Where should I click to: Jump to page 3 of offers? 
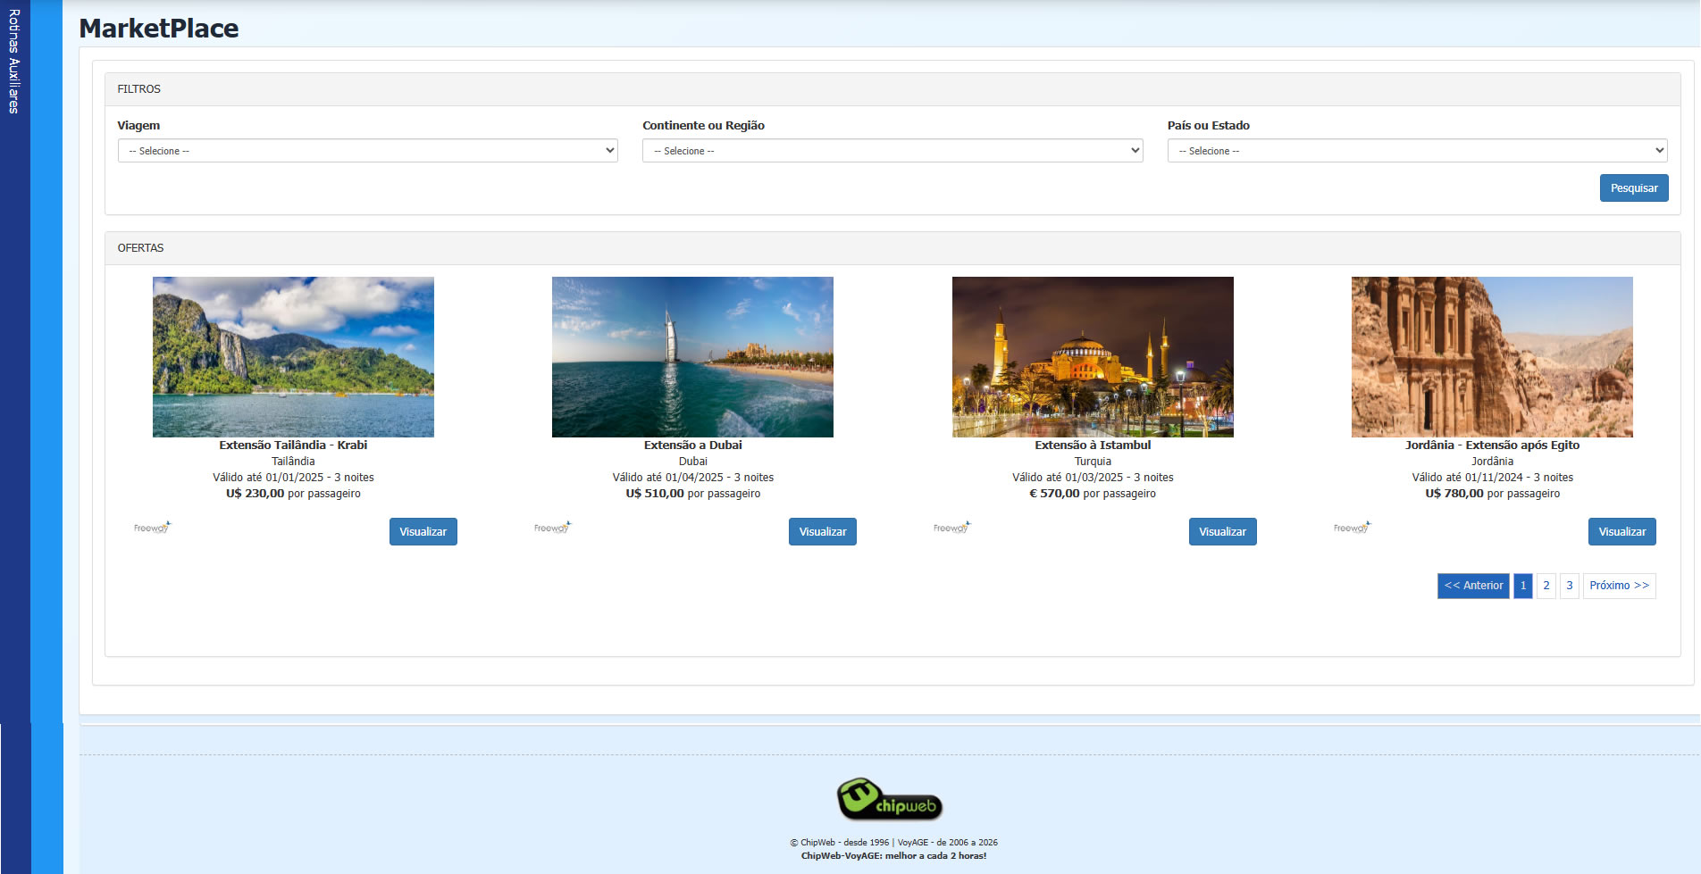click(1570, 586)
